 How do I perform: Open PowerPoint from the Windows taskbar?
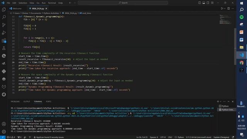(x=242, y=32)
